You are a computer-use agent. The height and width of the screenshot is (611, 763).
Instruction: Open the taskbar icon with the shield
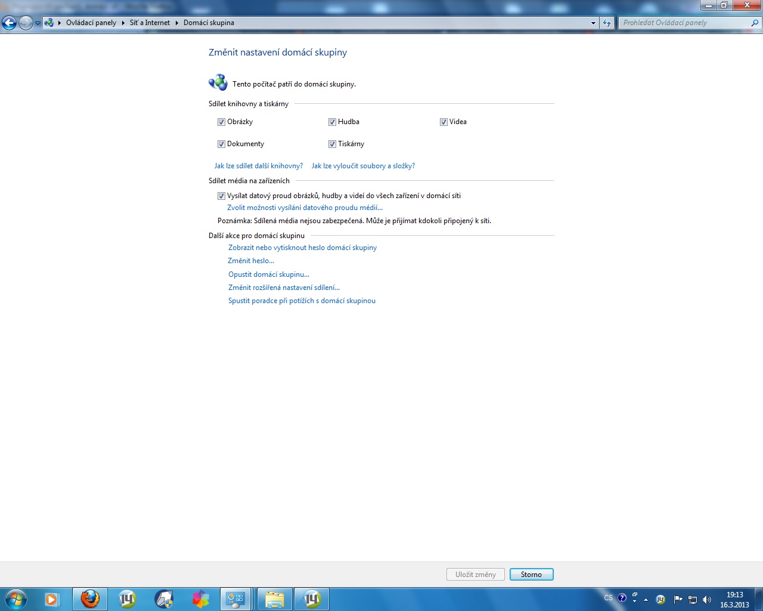(x=164, y=599)
